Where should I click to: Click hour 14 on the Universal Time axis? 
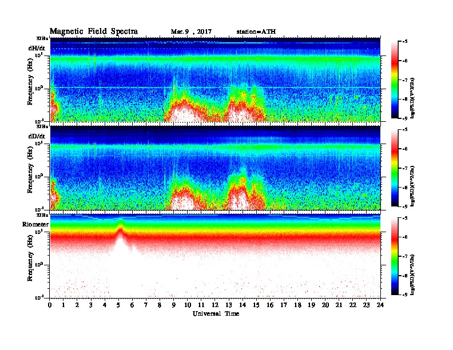[x=243, y=305]
